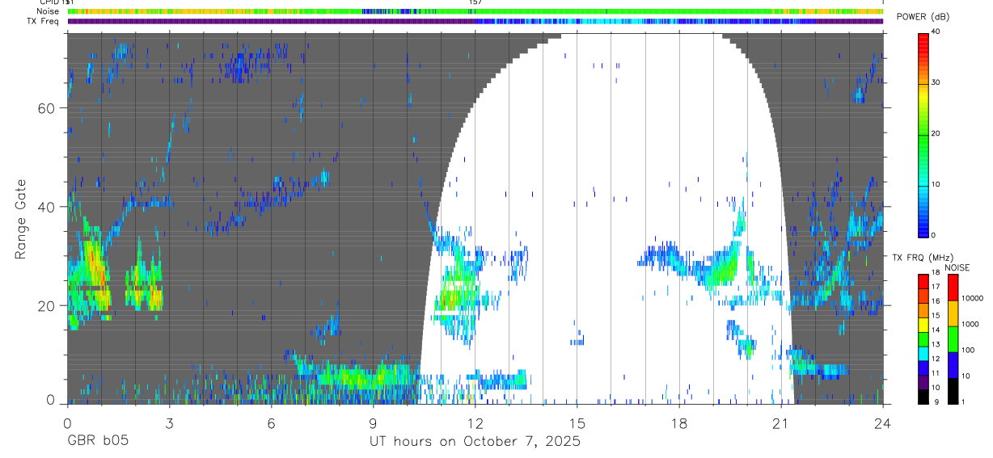Select the TX Freq strip above the plot
This screenshot has width=993, height=458.
475,21
